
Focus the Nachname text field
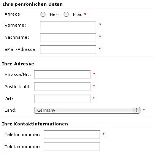pyautogui.click(x=68, y=37)
